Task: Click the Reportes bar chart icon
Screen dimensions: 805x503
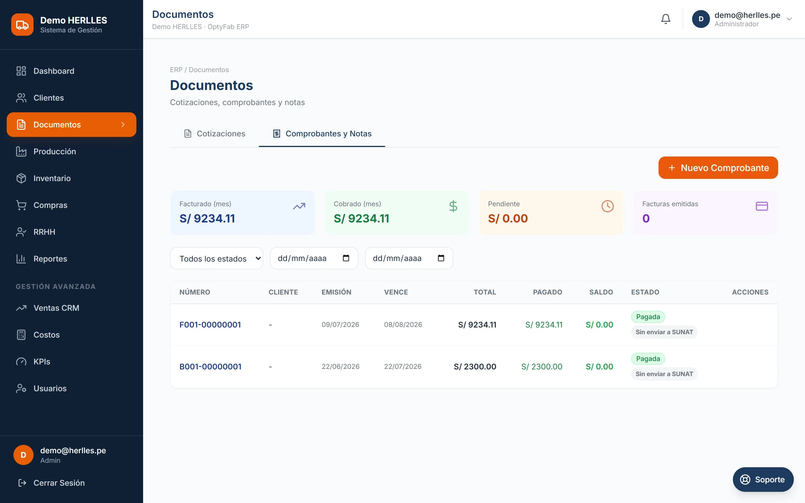Action: click(x=21, y=258)
